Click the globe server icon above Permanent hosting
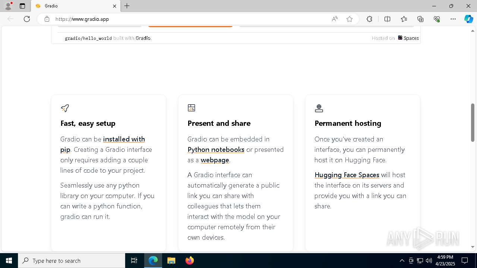The width and height of the screenshot is (477, 268). (319, 108)
